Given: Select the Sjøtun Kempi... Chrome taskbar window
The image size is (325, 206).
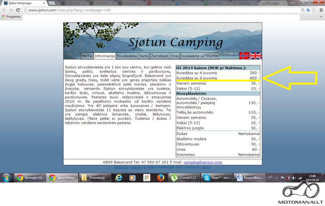Looking at the screenshot, I should pos(62,178).
